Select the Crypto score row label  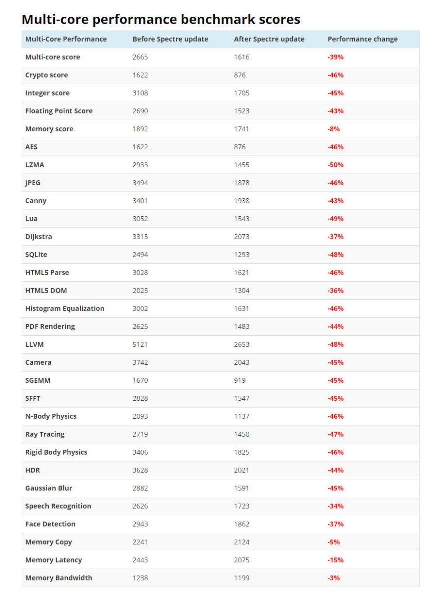[47, 75]
